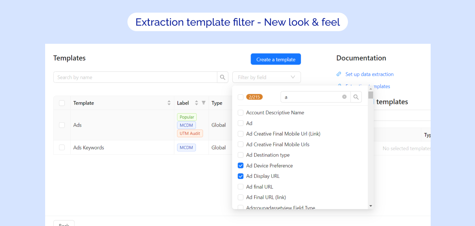This screenshot has width=475, height=226.
Task: Open the Set up data extraction link
Action: [369, 74]
